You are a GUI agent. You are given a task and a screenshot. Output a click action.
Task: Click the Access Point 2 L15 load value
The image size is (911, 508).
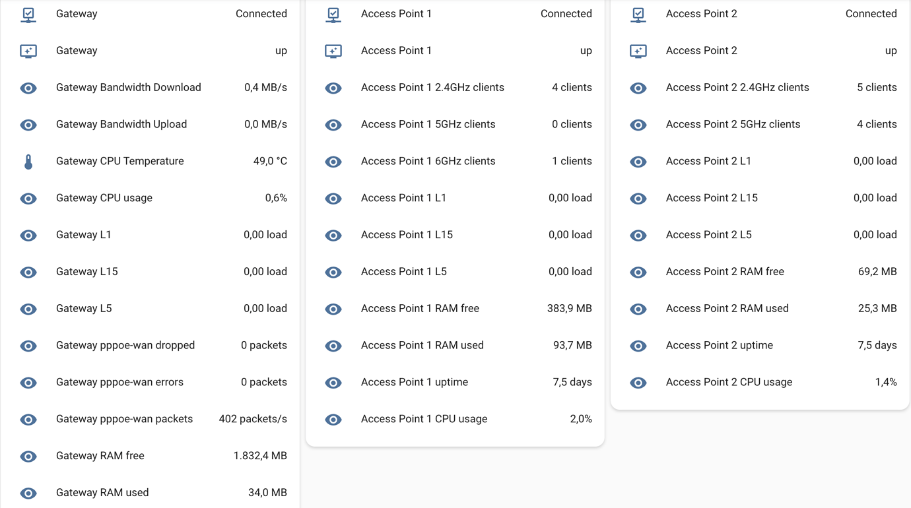click(875, 199)
